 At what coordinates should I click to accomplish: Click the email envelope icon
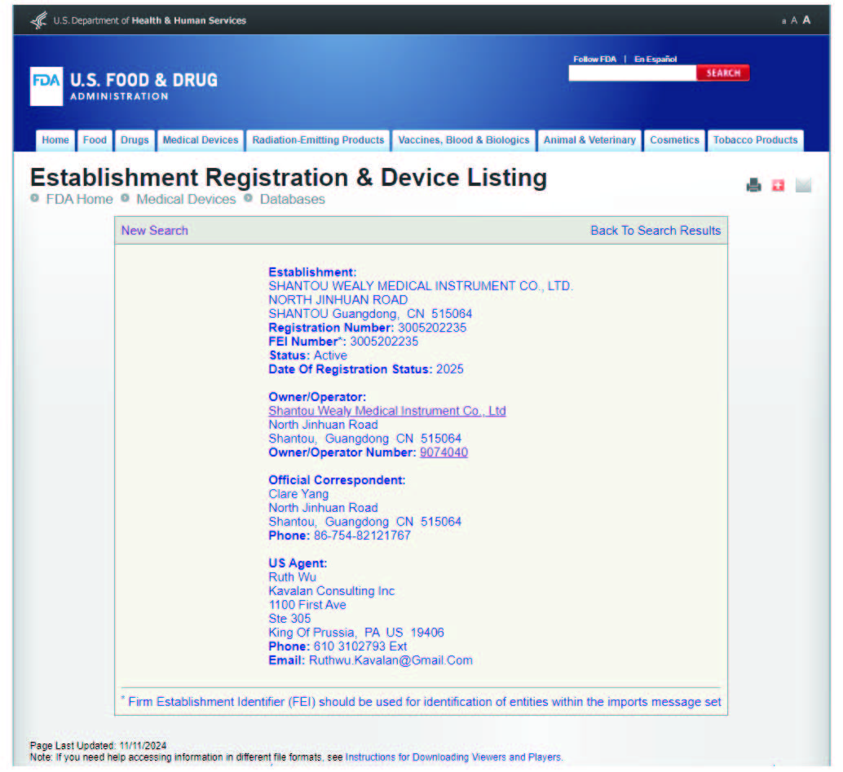(803, 186)
